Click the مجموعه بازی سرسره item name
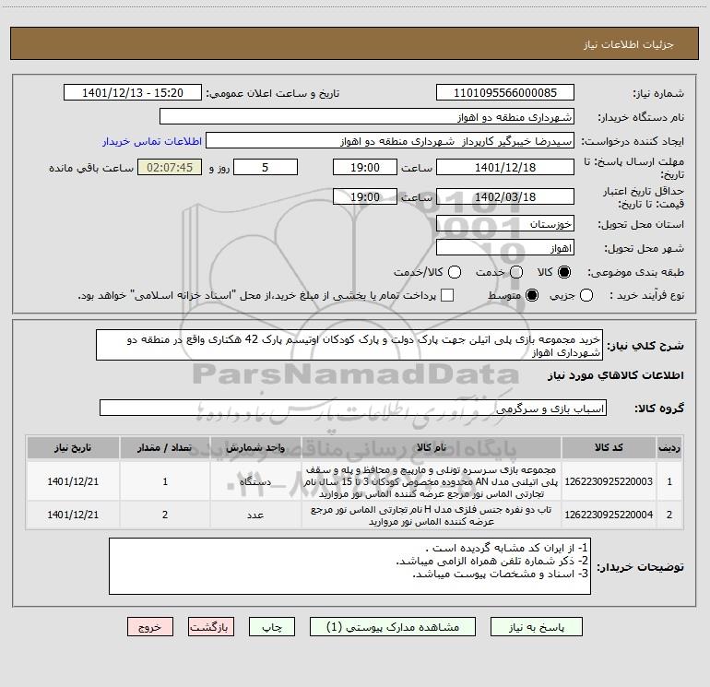710x687 pixels. point(432,481)
